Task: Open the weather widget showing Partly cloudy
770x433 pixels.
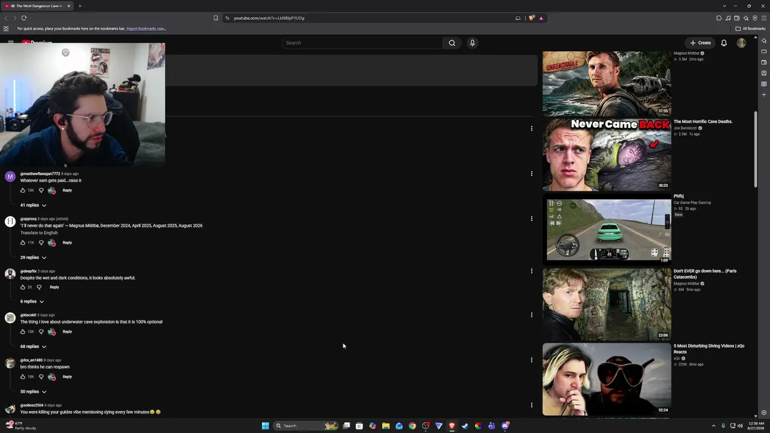Action: pyautogui.click(x=21, y=426)
